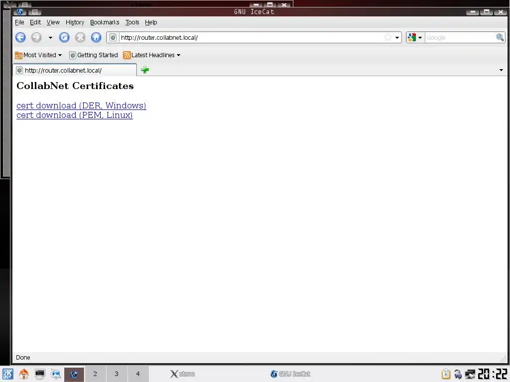Maximize the GNU IceCat window
Image resolution: width=510 pixels, height=382 pixels.
(487, 12)
